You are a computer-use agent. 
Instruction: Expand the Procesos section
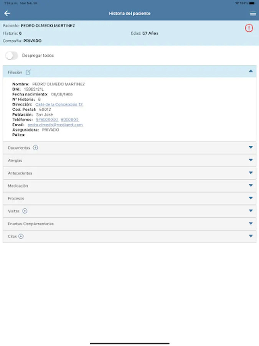[x=251, y=198]
